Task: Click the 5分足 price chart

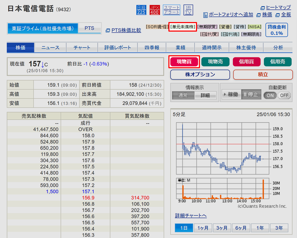Action: (222, 148)
